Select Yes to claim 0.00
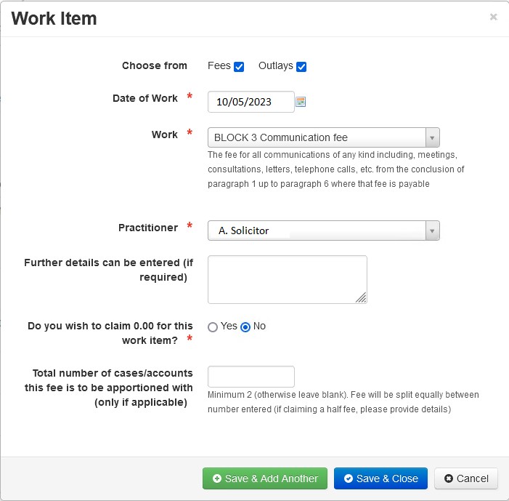 tap(213, 326)
